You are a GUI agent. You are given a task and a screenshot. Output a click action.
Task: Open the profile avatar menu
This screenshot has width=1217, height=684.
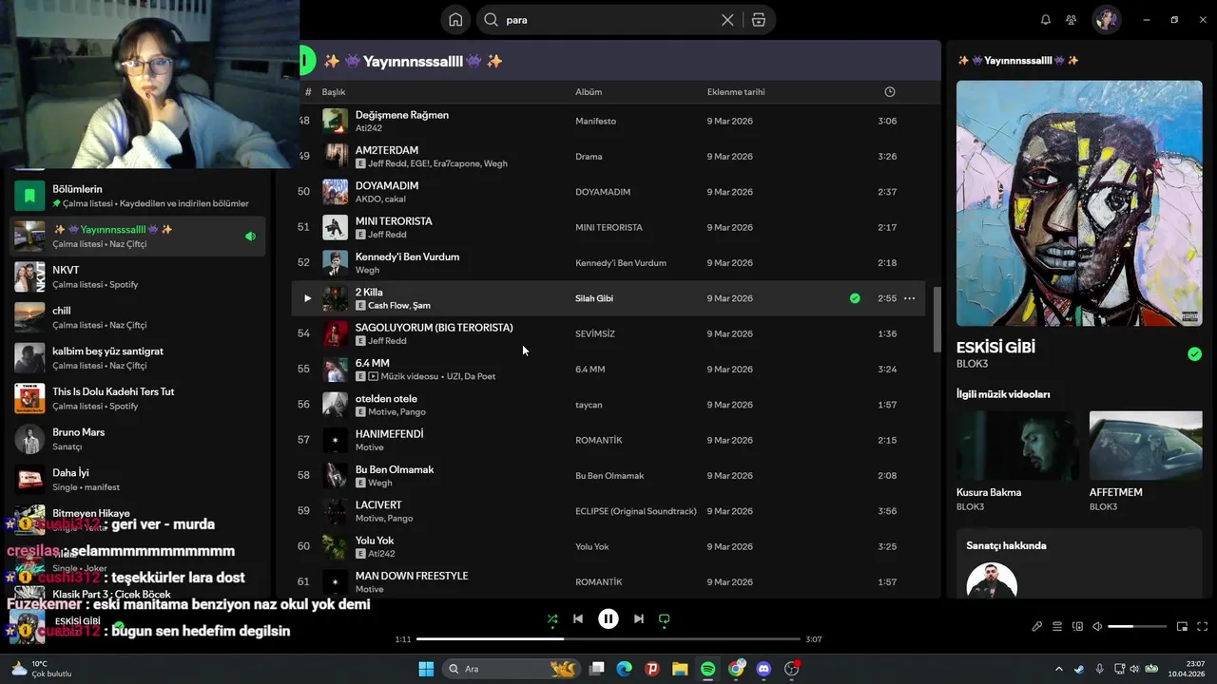(1106, 20)
